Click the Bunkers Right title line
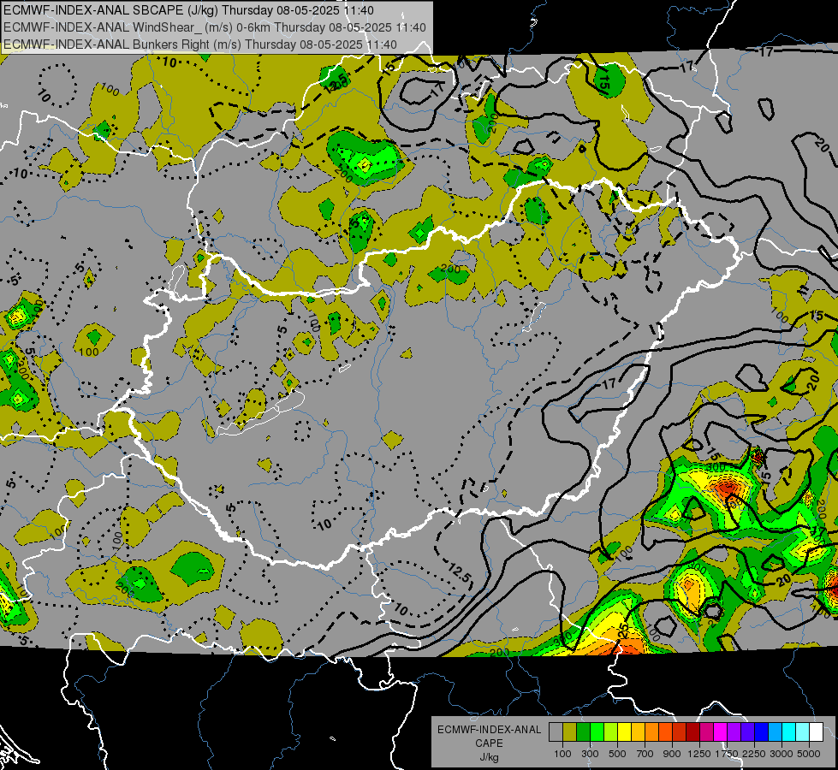Screen dimensions: 838x770 pos(200,44)
